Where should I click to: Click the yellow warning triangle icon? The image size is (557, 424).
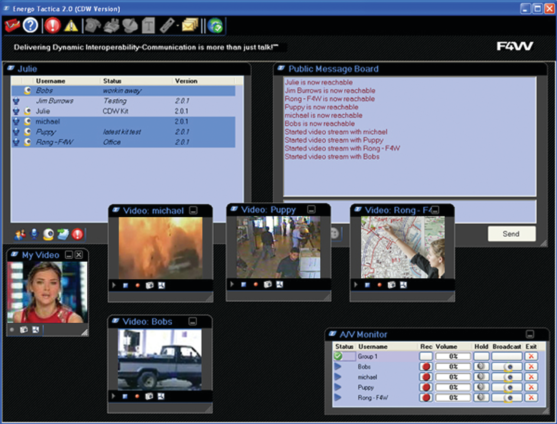71,26
